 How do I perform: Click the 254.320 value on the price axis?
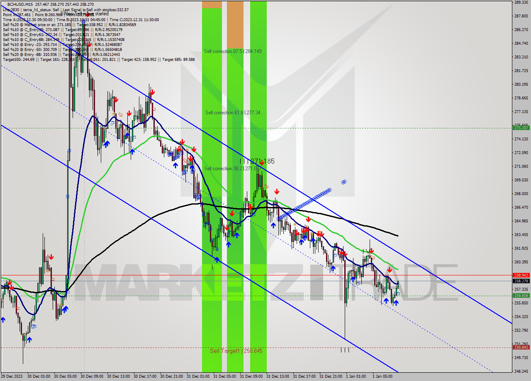521,317
